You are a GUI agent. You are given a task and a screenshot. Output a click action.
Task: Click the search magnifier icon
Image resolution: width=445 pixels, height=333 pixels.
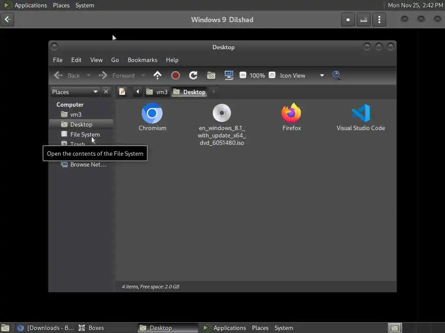336,75
